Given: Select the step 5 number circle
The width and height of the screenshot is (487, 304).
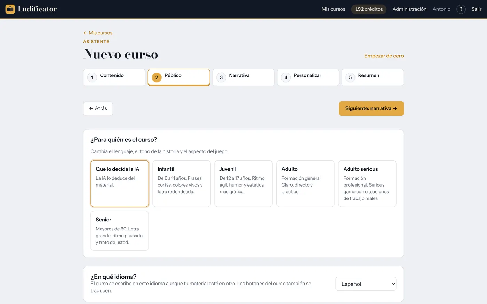Looking at the screenshot, I should point(350,77).
